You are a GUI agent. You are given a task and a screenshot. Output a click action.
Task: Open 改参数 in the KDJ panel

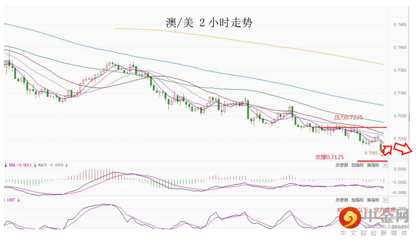(342, 200)
